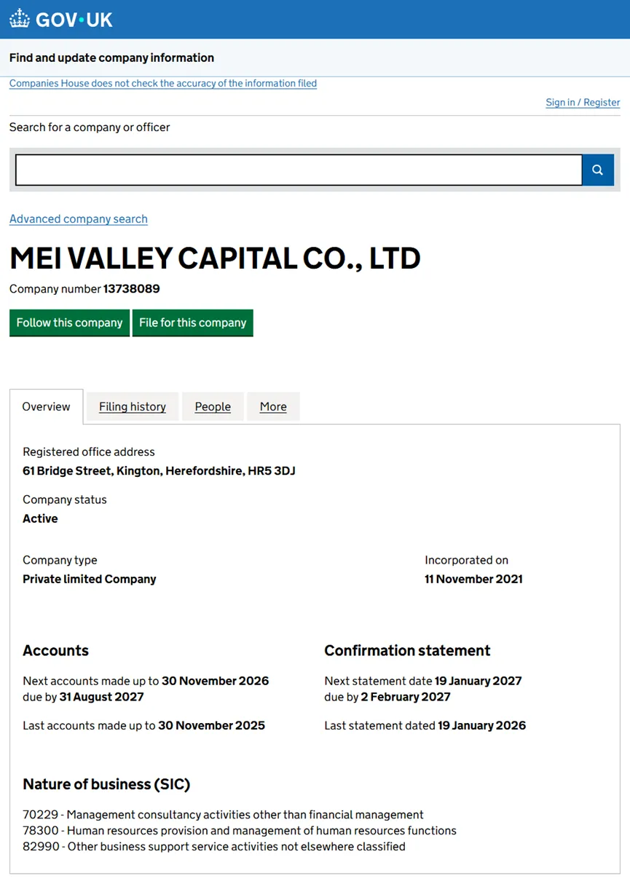
Task: Select the Overview tab
Action: 47,406
